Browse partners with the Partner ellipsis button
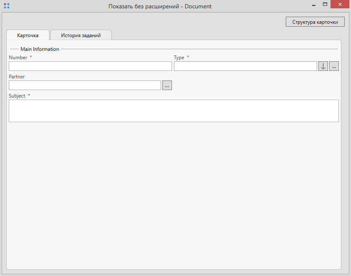This screenshot has height=276, width=351. [x=167, y=85]
